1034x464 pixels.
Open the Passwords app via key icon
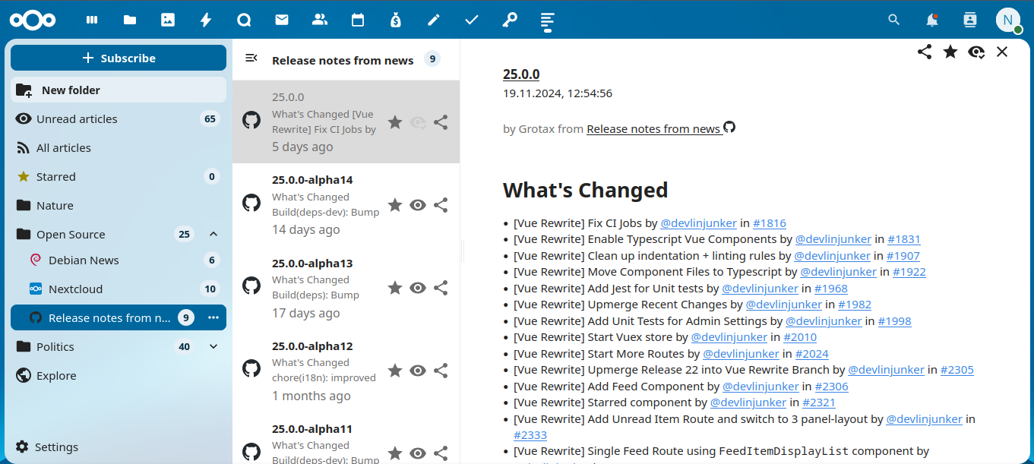pyautogui.click(x=510, y=20)
